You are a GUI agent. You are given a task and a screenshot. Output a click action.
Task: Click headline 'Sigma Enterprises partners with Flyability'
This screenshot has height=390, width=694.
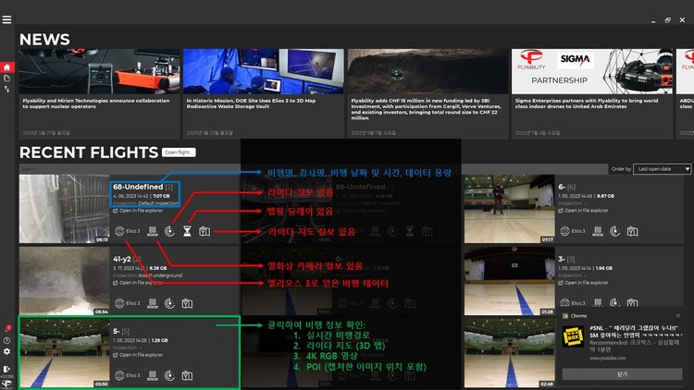(x=587, y=104)
